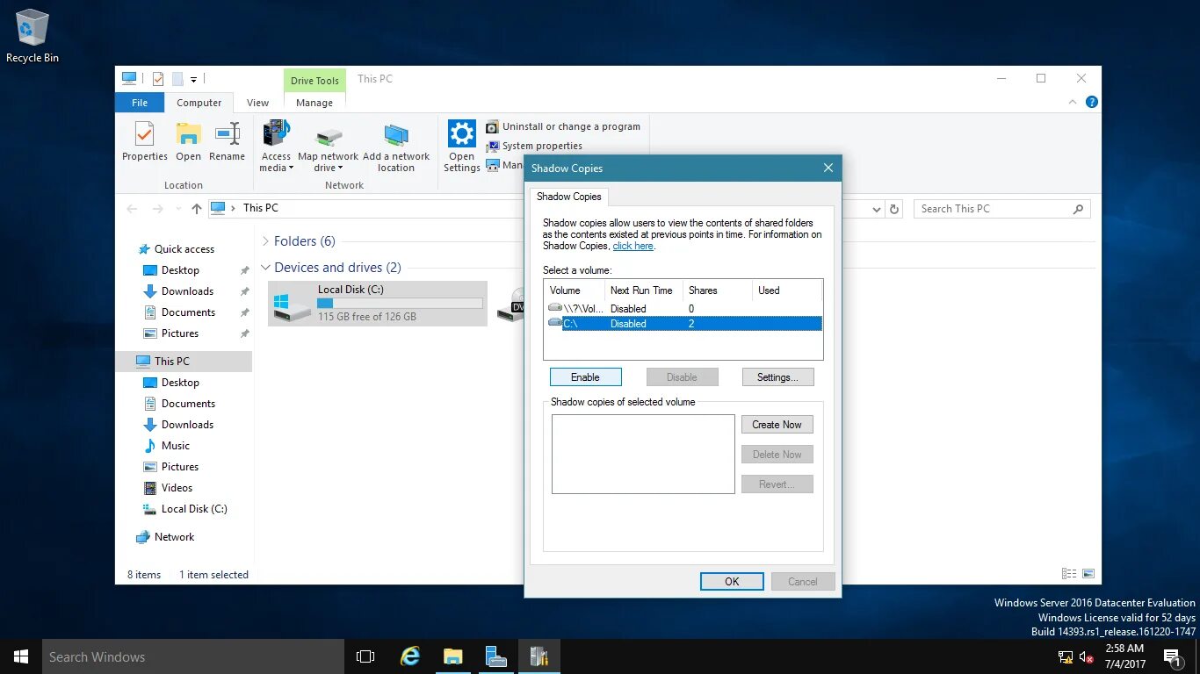This screenshot has width=1200, height=674.
Task: Open Settings... in Shadow Copies dialog
Action: click(777, 376)
